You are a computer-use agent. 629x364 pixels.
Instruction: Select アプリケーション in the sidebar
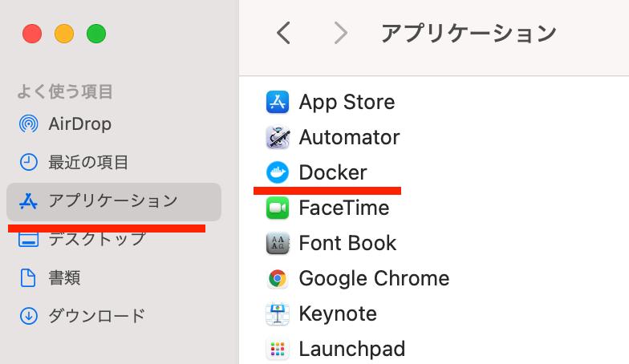pos(112,200)
